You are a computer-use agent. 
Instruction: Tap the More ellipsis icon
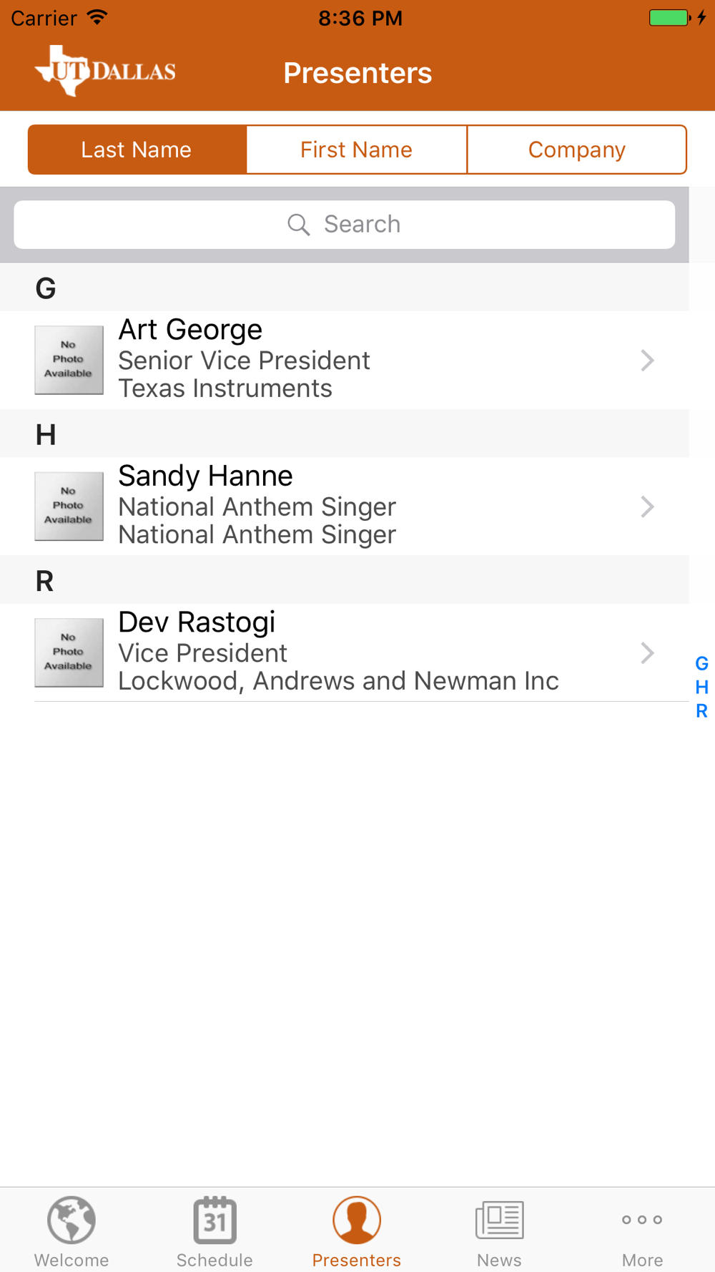click(x=642, y=1219)
